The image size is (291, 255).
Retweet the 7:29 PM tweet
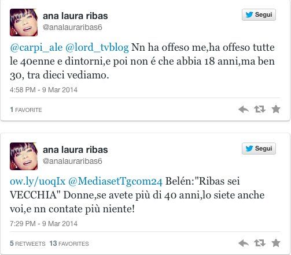pos(260,243)
